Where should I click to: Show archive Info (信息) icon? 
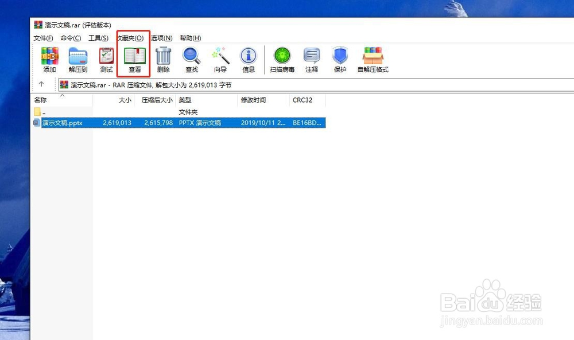point(249,60)
